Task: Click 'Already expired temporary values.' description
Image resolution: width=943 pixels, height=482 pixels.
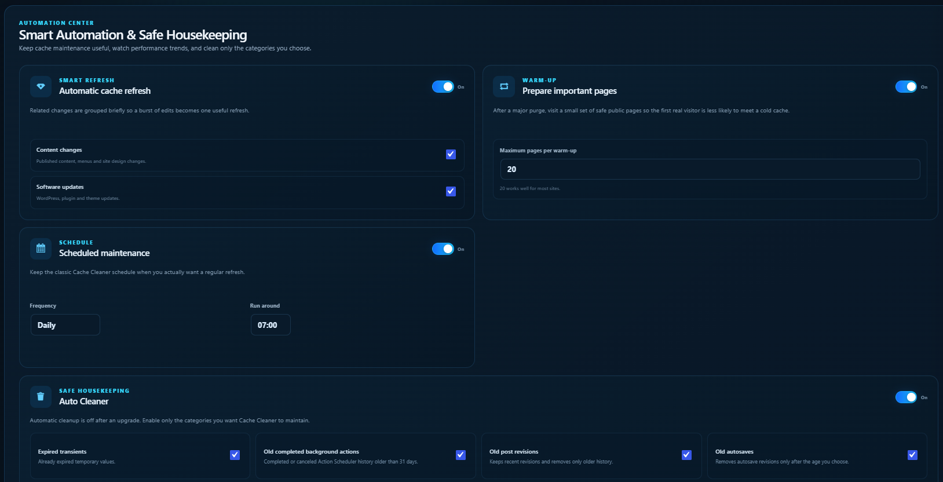Action: [77, 462]
